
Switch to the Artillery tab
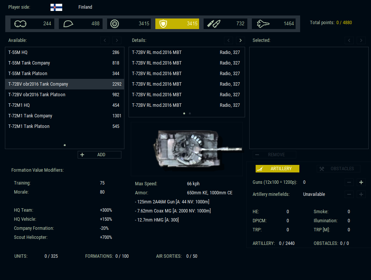click(277, 169)
